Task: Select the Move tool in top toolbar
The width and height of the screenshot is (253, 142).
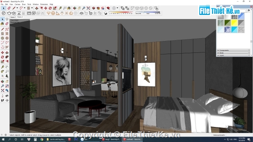Action: click(46, 8)
